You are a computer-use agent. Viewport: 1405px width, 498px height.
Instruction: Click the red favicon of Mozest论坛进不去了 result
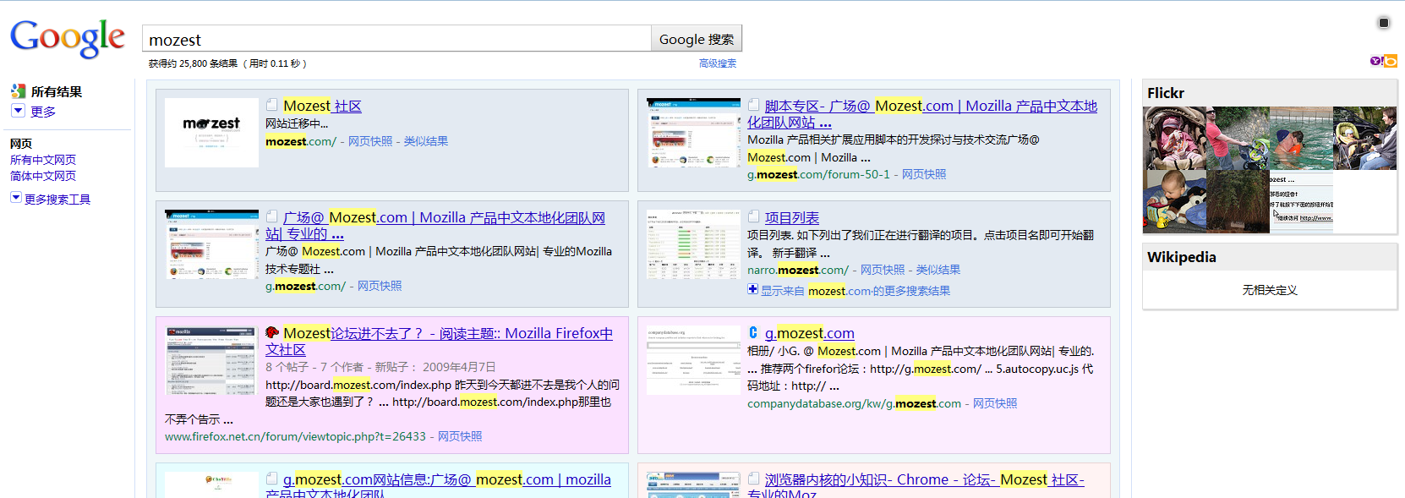[272, 332]
